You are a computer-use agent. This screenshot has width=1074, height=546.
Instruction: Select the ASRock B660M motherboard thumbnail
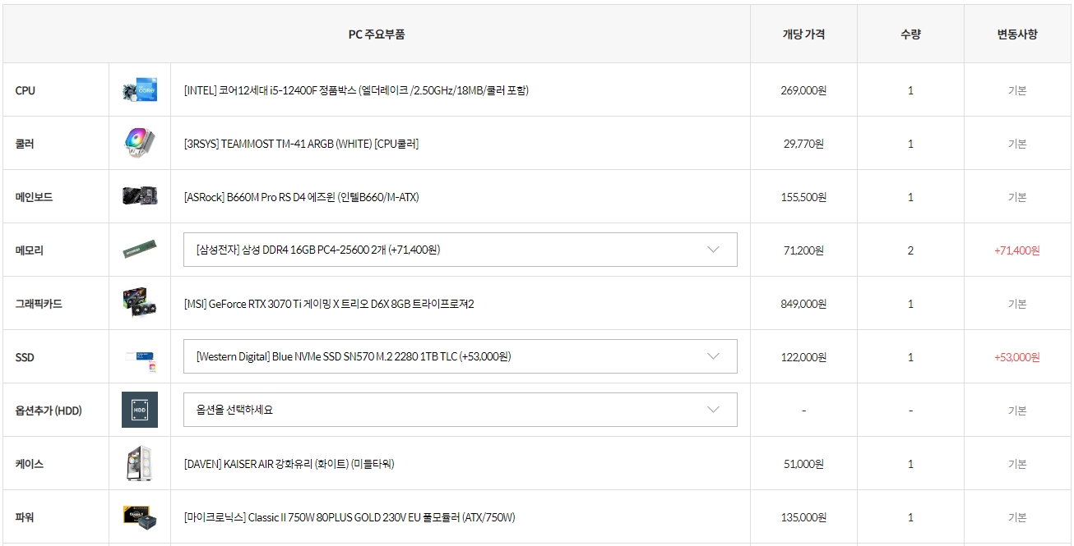click(139, 197)
